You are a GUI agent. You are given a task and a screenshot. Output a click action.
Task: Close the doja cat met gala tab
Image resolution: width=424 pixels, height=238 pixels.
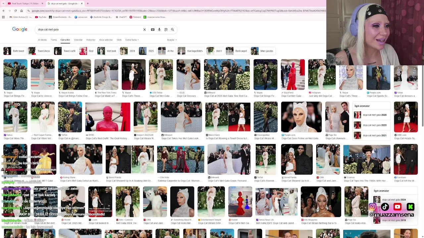point(82,4)
